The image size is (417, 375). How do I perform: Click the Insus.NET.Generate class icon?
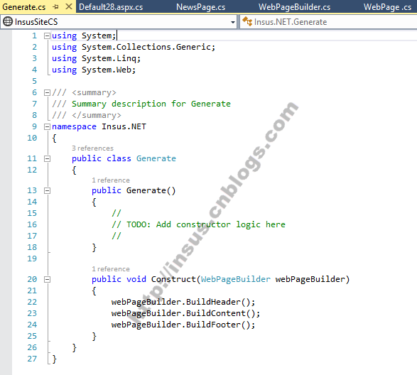(247, 21)
